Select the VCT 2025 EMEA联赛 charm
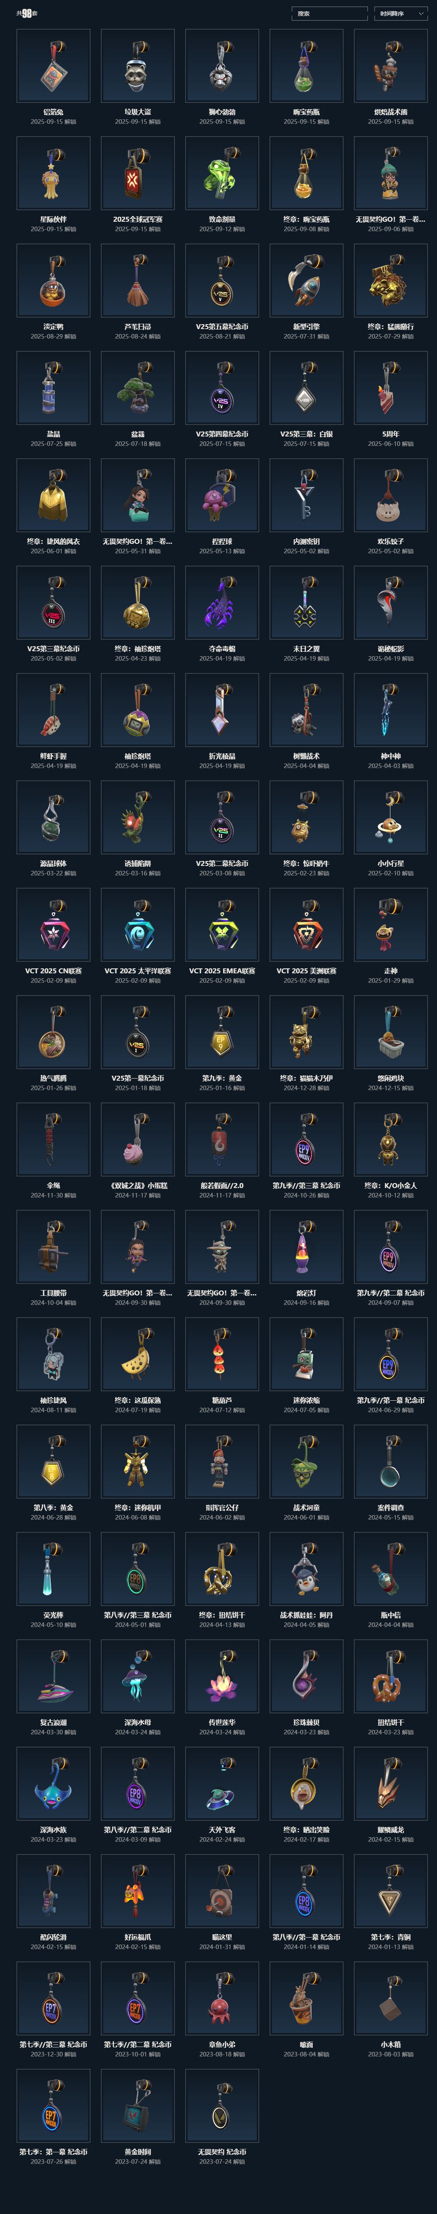Image resolution: width=437 pixels, height=2214 pixels. 222,925
